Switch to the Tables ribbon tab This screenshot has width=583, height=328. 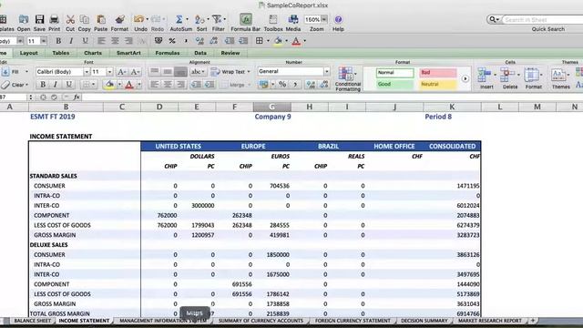coord(61,53)
